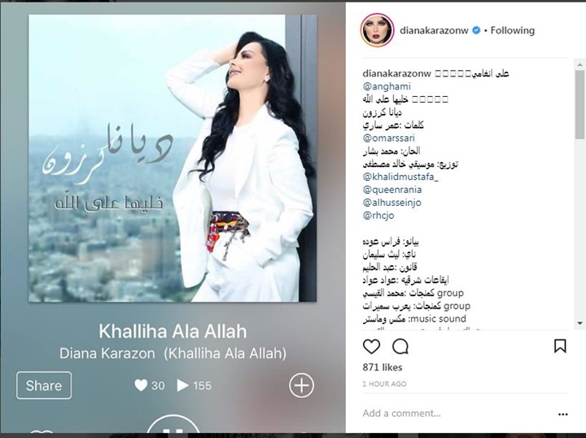Screen dimensions: 586x438
Task: Click the Share button
Action: (x=44, y=385)
